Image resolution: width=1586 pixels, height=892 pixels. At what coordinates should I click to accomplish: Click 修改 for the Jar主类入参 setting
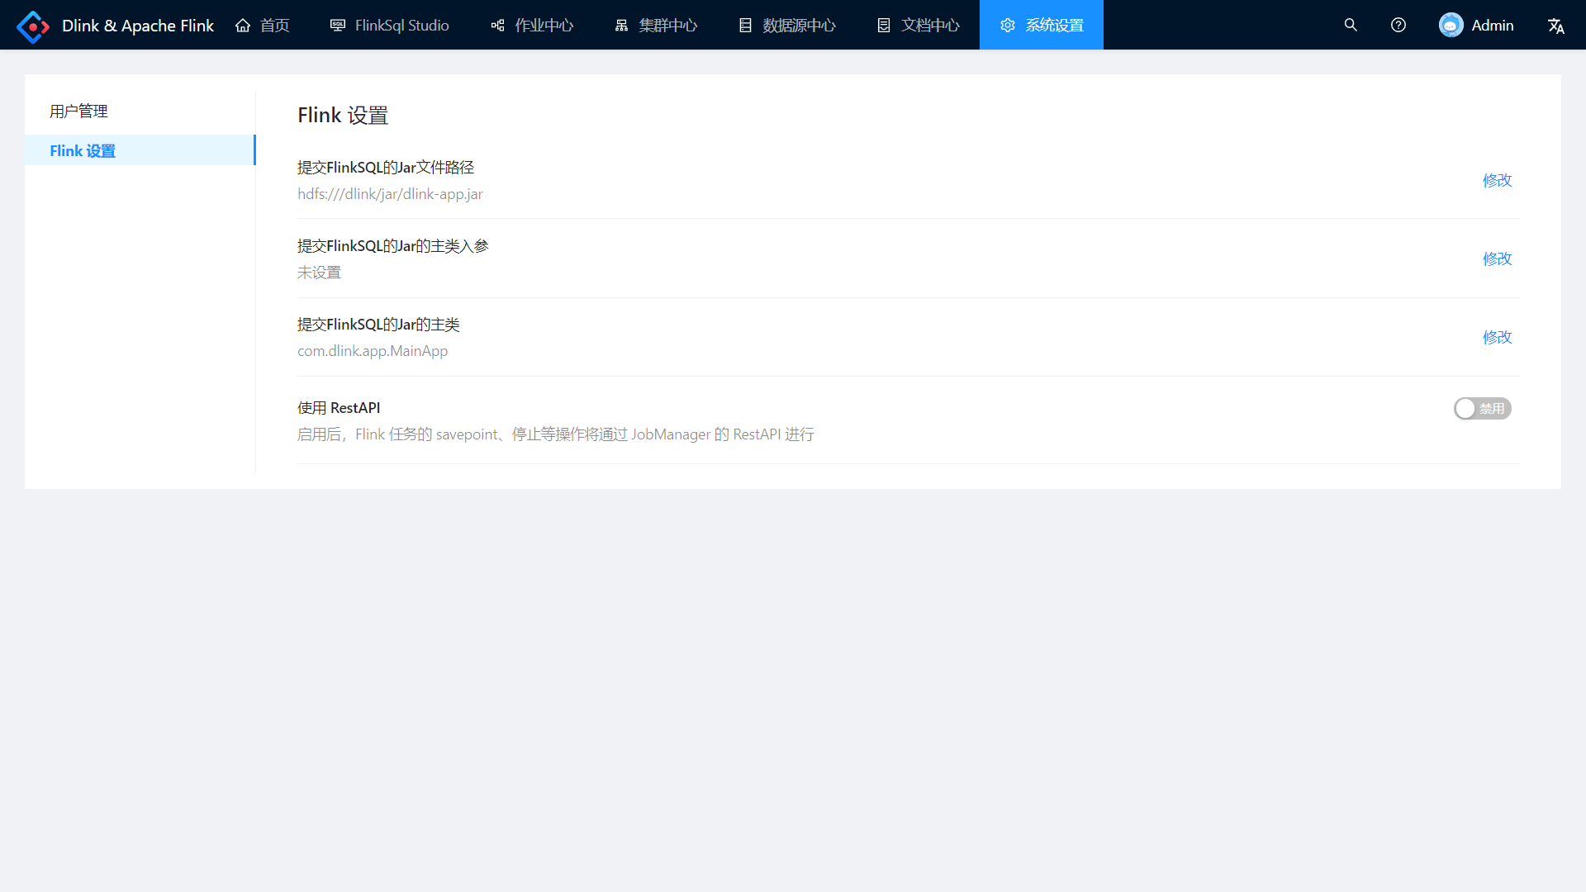1497,259
